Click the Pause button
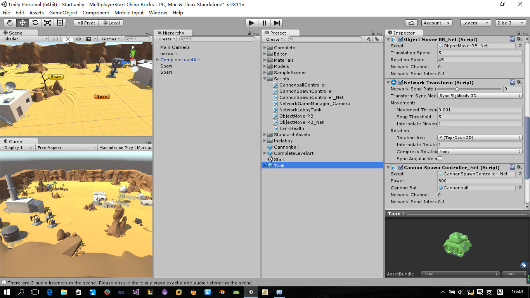This screenshot has width=530, height=298. click(264, 23)
